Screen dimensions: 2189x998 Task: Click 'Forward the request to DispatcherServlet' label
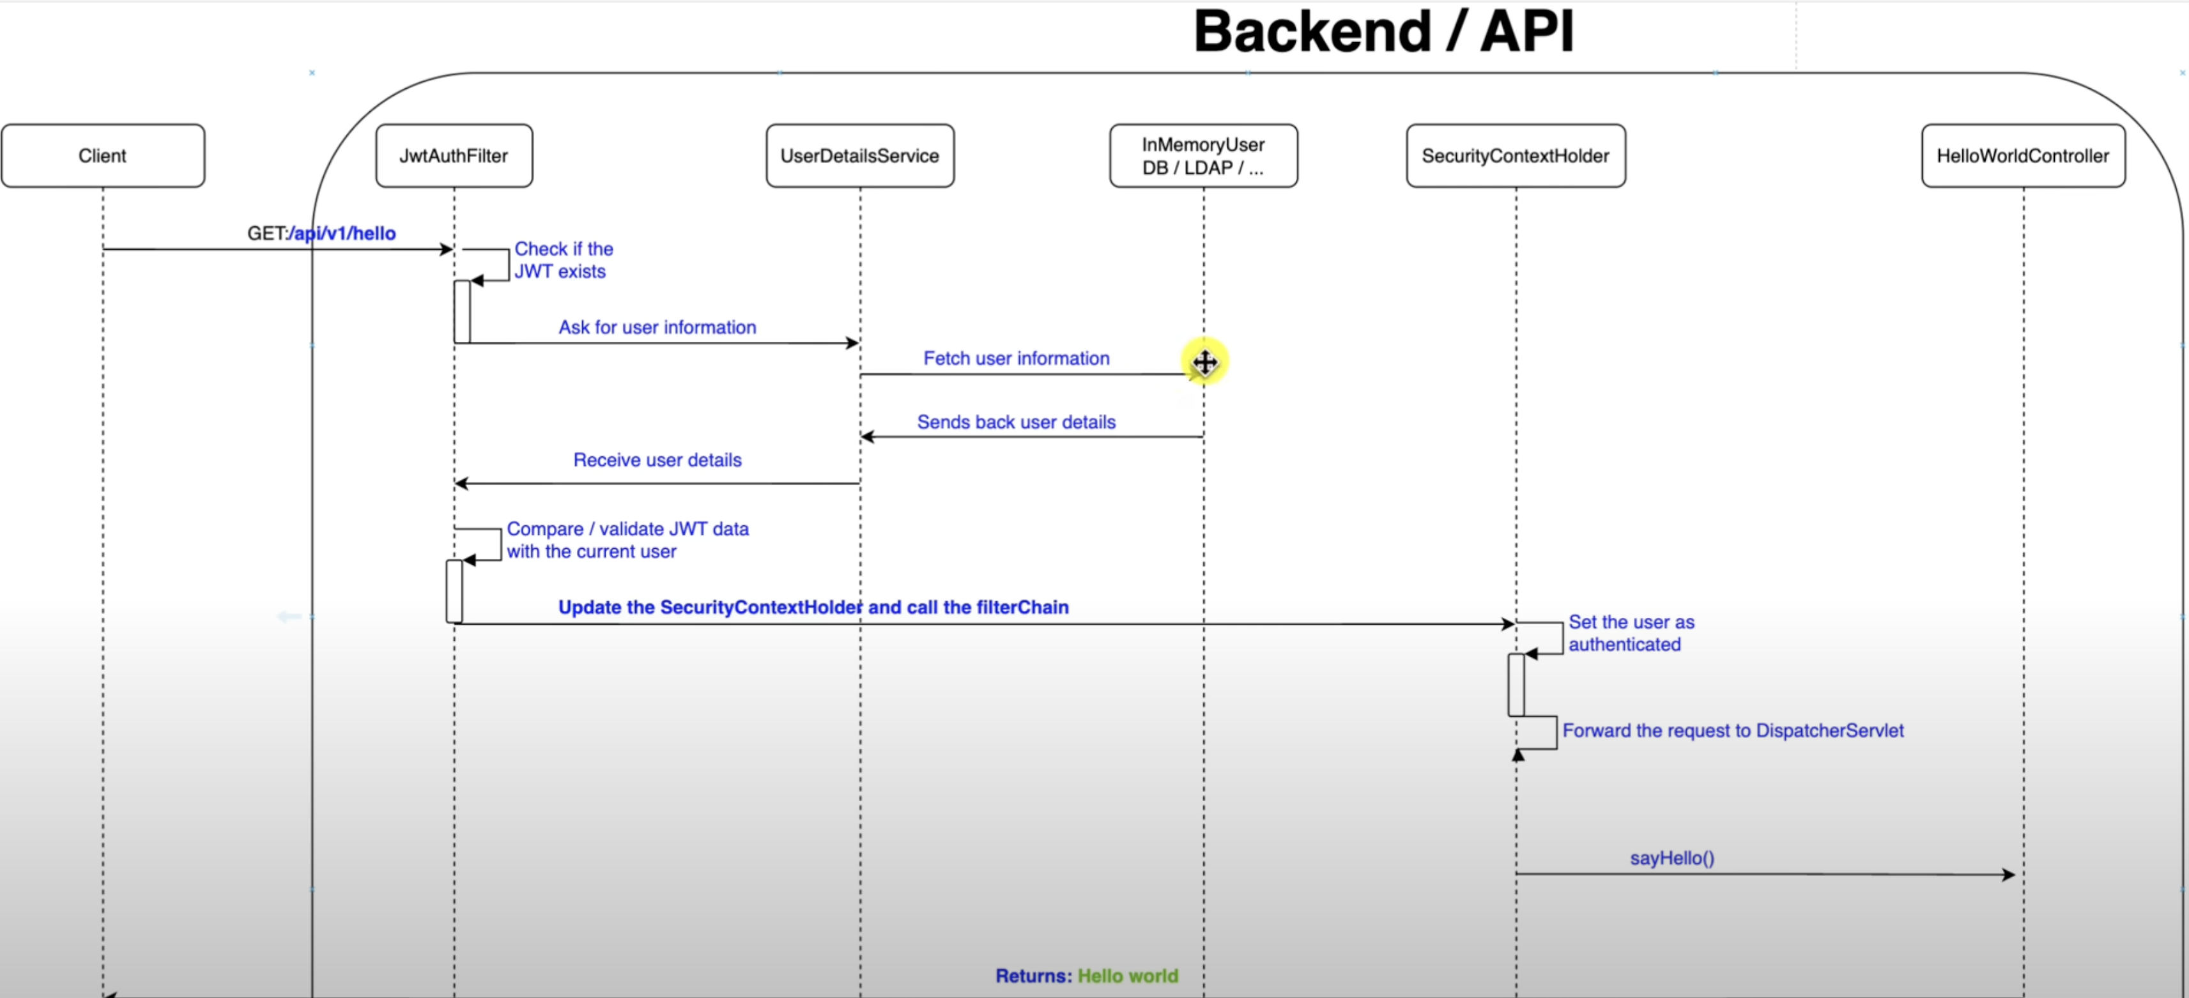[1733, 730]
